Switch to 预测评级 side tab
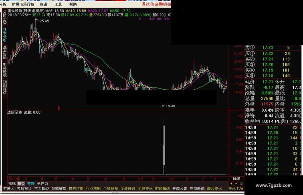Screen dimensions: 303x195 click(x=5, y=87)
